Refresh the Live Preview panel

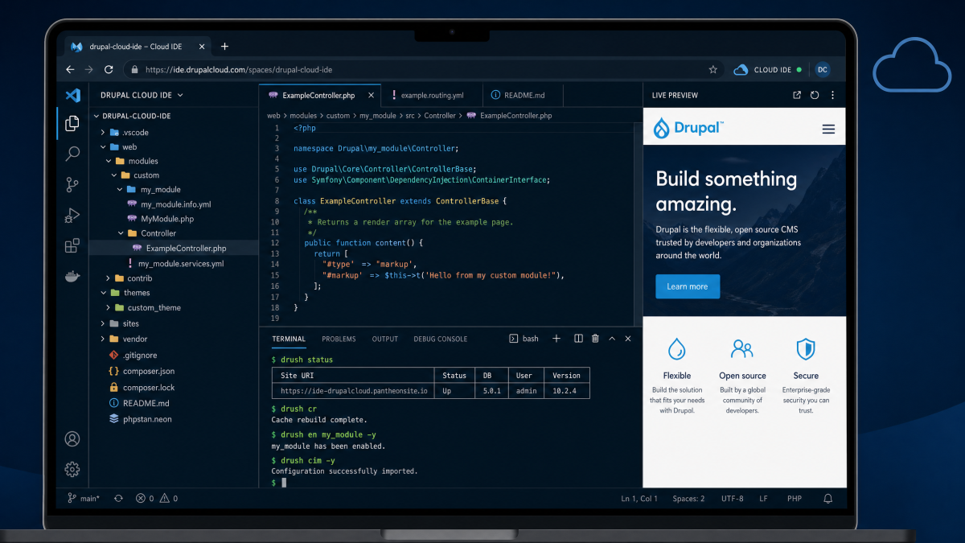click(x=815, y=95)
